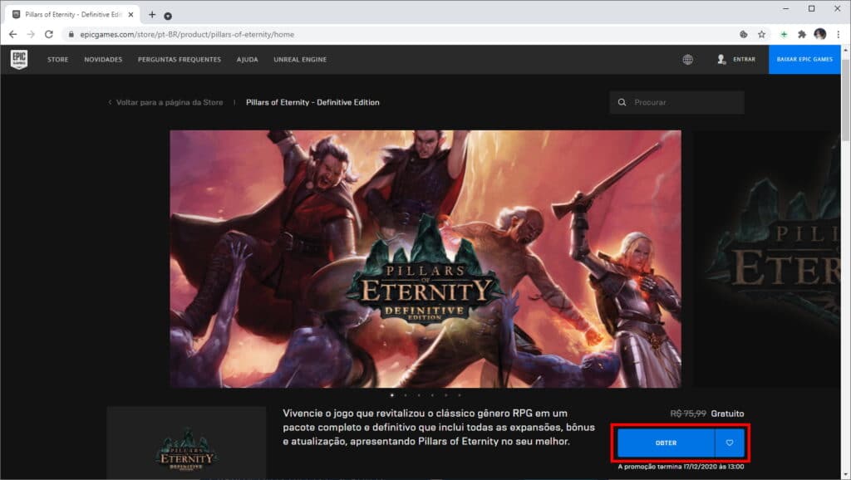Click the user profile icon beside Entrar

point(721,59)
